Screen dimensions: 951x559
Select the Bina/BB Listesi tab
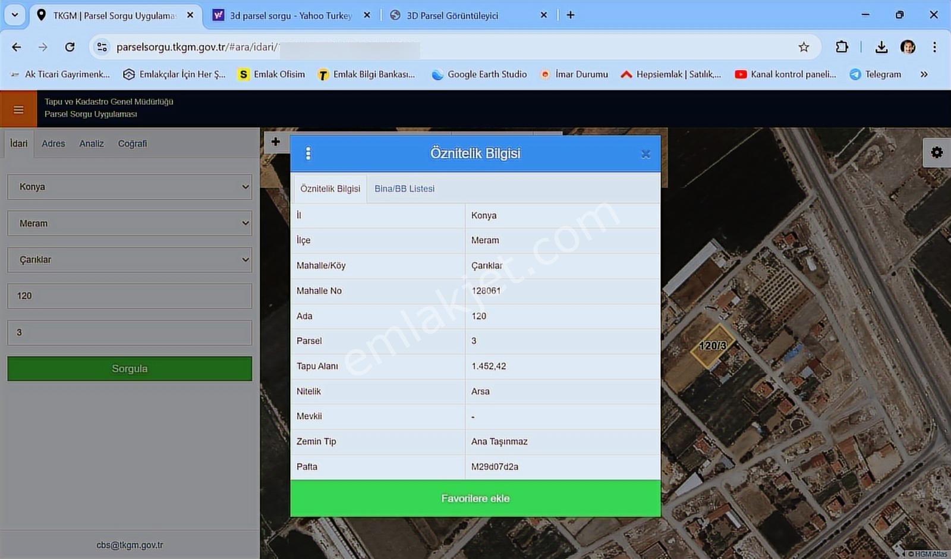click(x=404, y=189)
